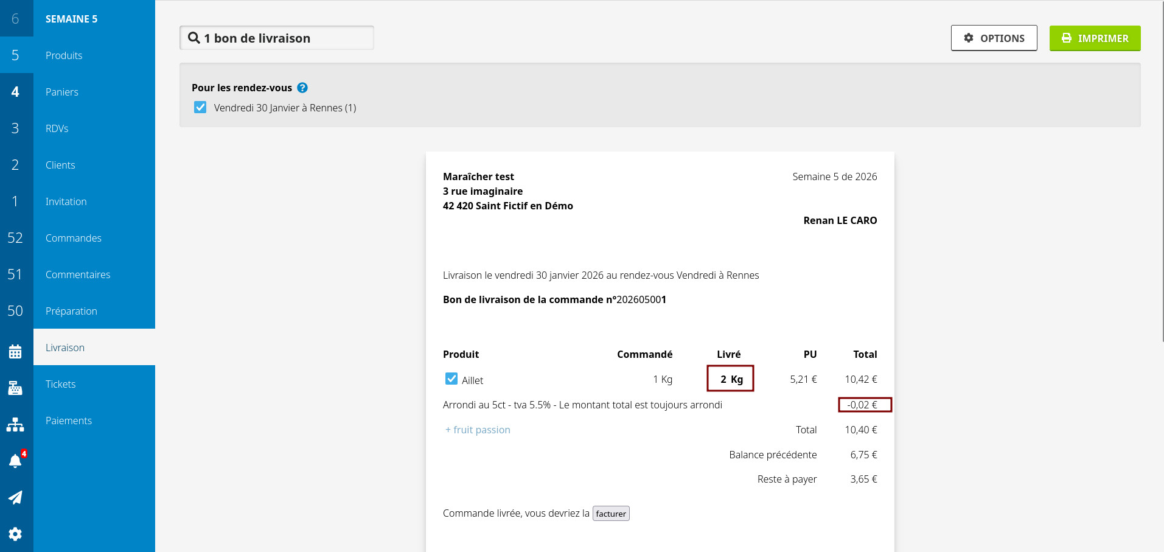Open the sitemap hierarchy icon
Image resolution: width=1164 pixels, height=552 pixels.
tap(15, 425)
